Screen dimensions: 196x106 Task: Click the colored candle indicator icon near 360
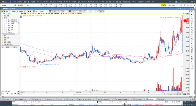click(99, 11)
